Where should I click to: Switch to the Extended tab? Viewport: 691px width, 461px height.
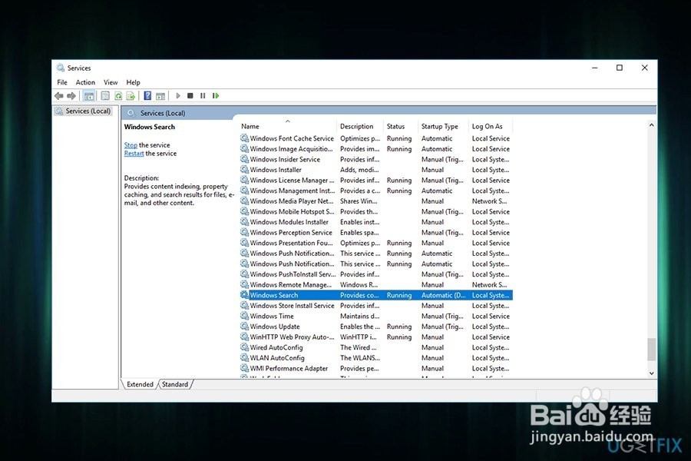(x=140, y=384)
